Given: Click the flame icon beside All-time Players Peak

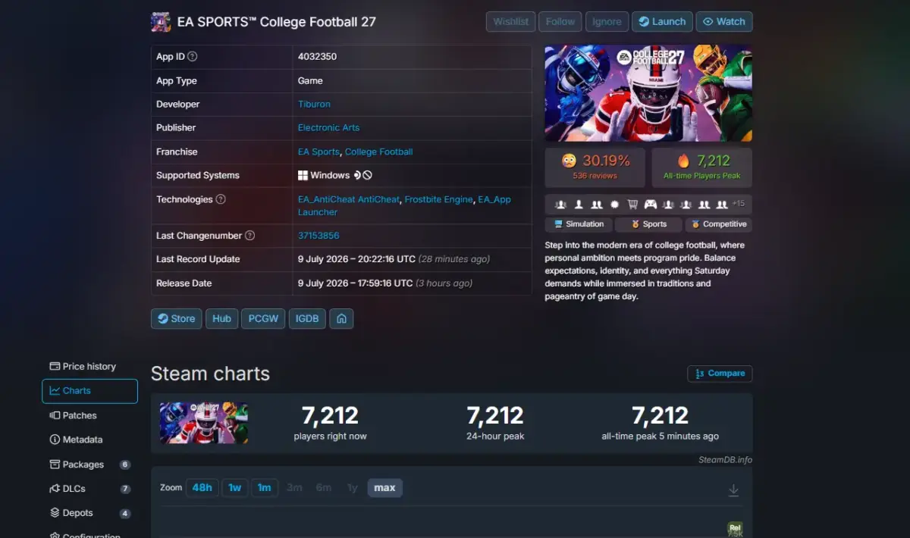Looking at the screenshot, I should (x=683, y=161).
